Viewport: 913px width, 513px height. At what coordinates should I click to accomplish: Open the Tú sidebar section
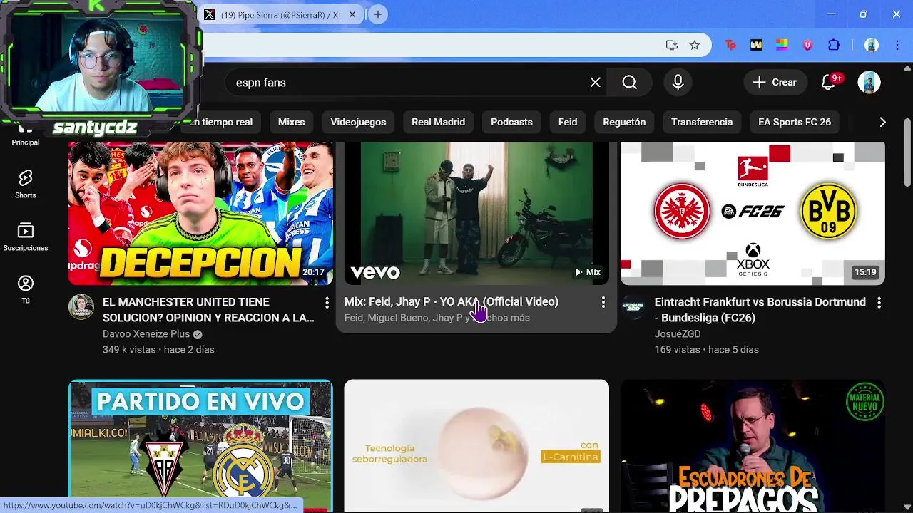click(x=26, y=290)
